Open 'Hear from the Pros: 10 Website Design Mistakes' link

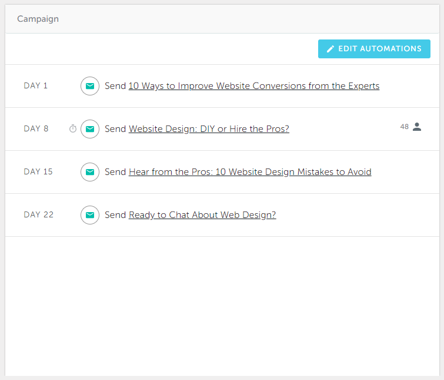[x=250, y=172]
